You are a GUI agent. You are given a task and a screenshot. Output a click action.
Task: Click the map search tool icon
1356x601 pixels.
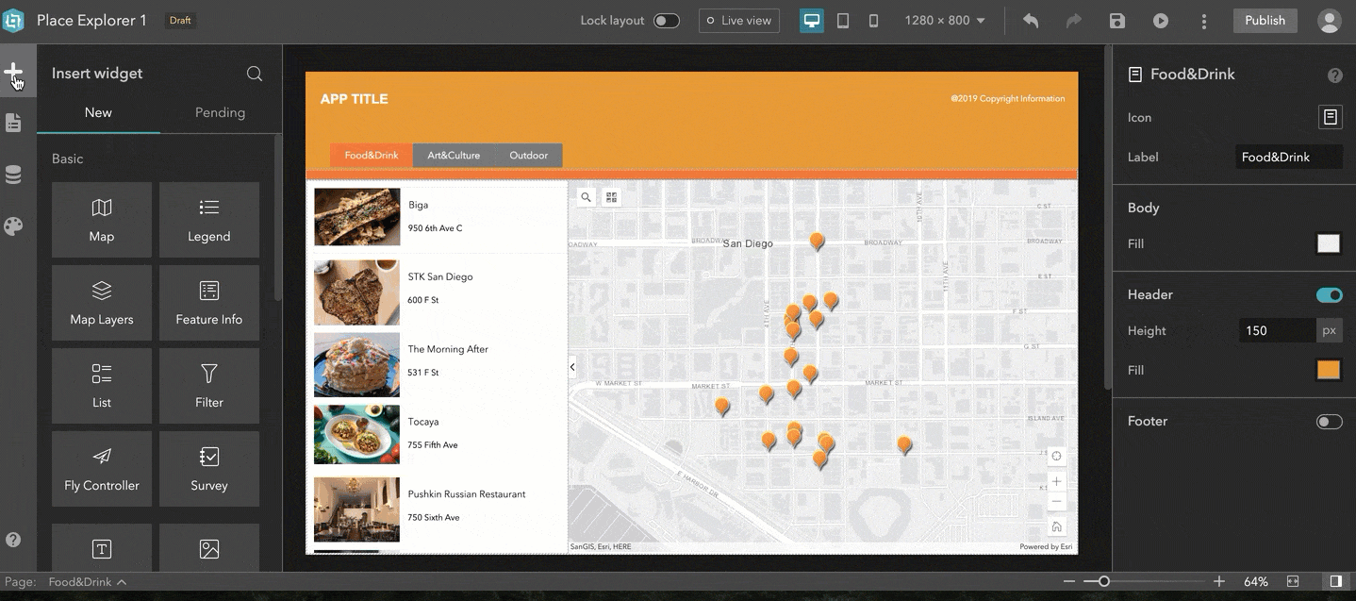(587, 197)
